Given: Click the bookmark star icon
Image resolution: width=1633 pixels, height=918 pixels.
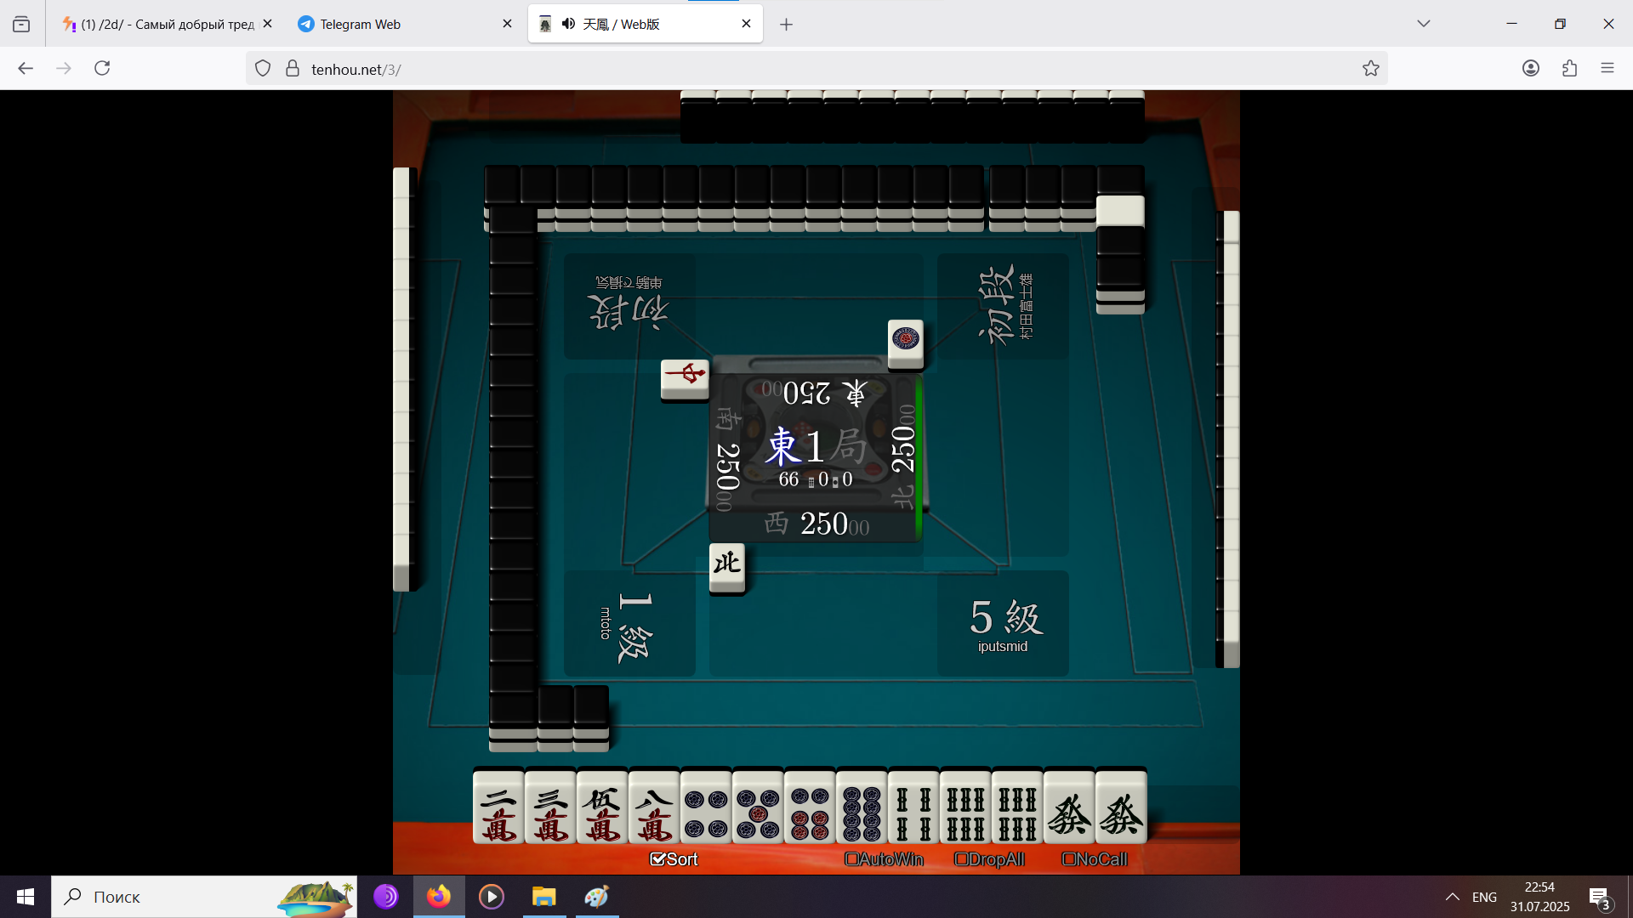Looking at the screenshot, I should [1370, 69].
